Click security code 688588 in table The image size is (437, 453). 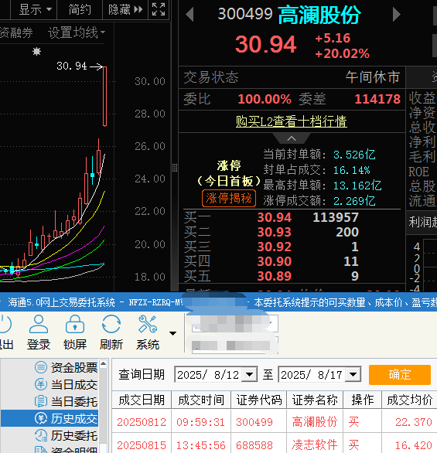[x=254, y=445]
